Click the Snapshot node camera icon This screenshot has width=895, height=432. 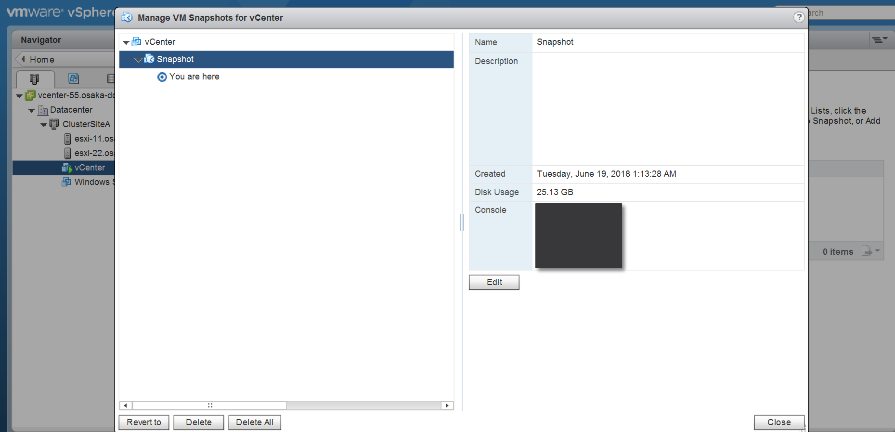(149, 59)
